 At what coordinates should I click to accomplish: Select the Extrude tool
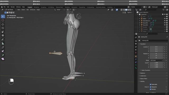(3, 55)
